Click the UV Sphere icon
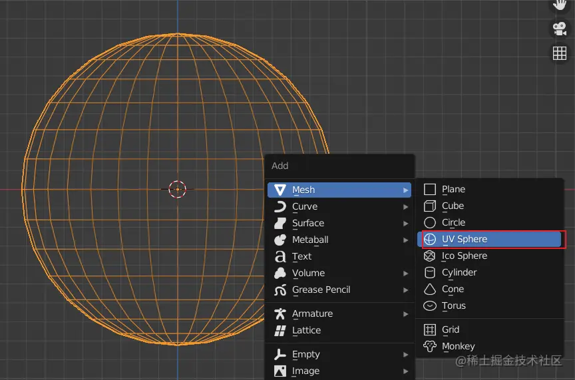The height and width of the screenshot is (380, 575). point(430,240)
